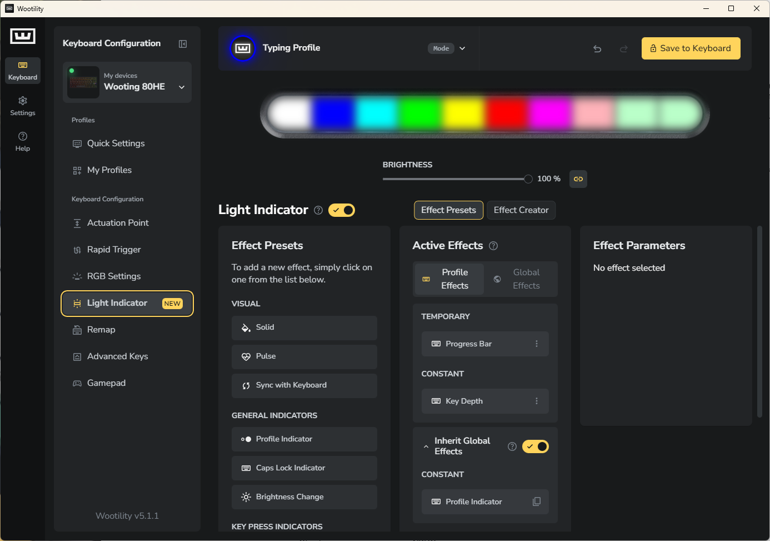
Task: Go to My Profiles
Action: (127, 170)
